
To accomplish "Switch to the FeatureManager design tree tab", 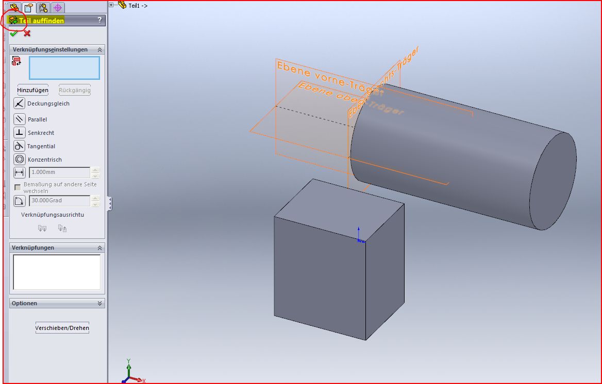I will 14,8.
